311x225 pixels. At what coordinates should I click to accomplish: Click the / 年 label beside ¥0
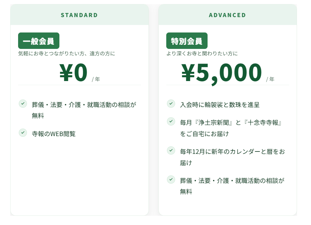point(96,79)
